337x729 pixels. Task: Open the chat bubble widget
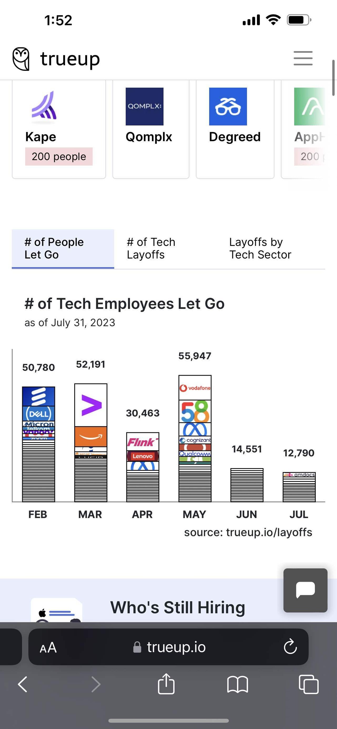305,589
